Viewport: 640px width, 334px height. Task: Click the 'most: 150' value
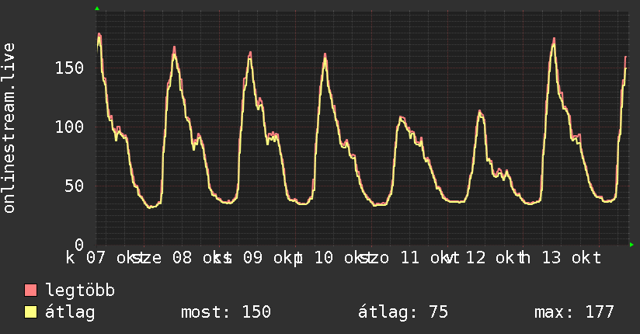[x=226, y=312]
